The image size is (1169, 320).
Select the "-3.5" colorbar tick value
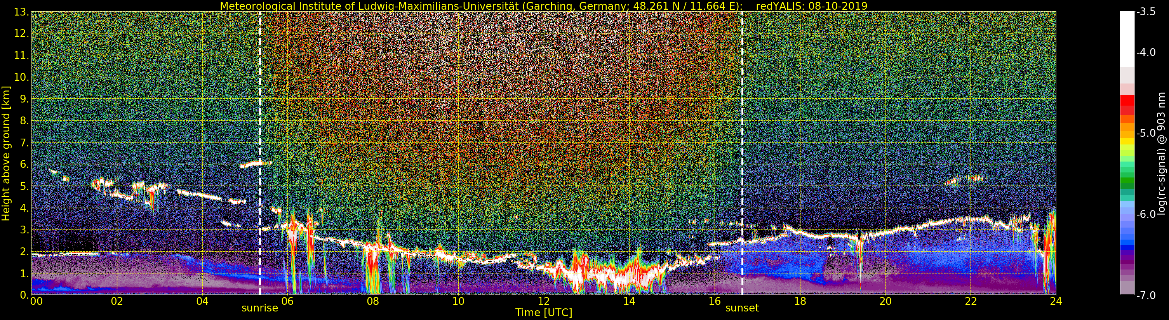(1146, 12)
